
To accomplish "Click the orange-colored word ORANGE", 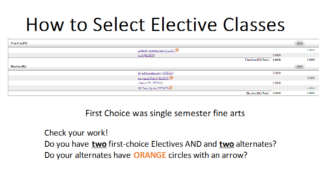I will tap(150, 155).
